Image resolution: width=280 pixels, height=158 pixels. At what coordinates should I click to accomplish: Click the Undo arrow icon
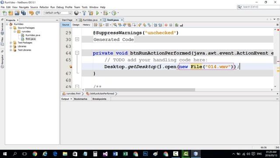click(x=31, y=13)
